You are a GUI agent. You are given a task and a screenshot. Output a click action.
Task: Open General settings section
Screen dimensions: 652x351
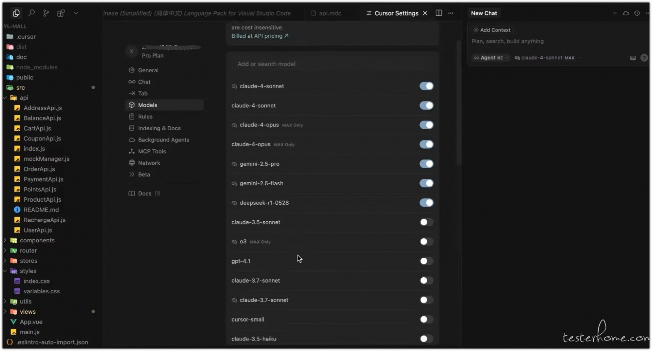pos(164,70)
